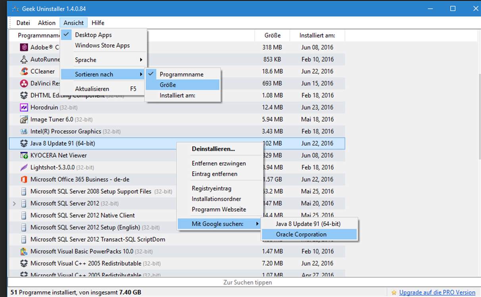The image size is (481, 297).
Task: Click the Programmname column header
Action: [39, 35]
